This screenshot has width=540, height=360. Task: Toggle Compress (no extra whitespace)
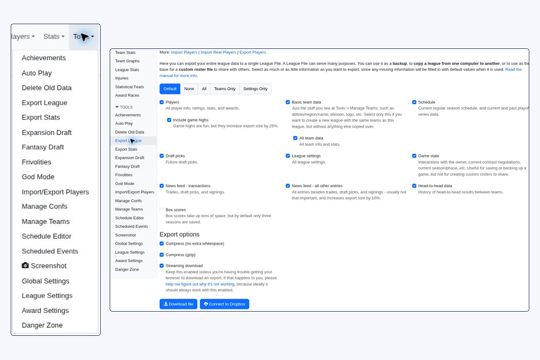161,244
